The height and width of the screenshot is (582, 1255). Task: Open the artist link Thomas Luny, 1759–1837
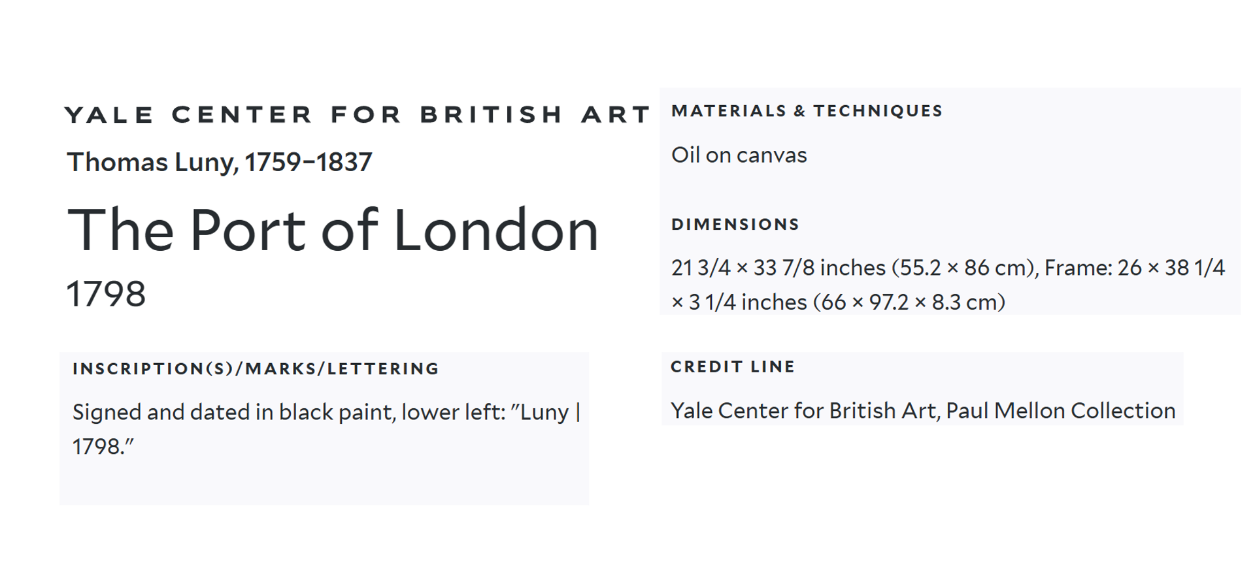(220, 162)
